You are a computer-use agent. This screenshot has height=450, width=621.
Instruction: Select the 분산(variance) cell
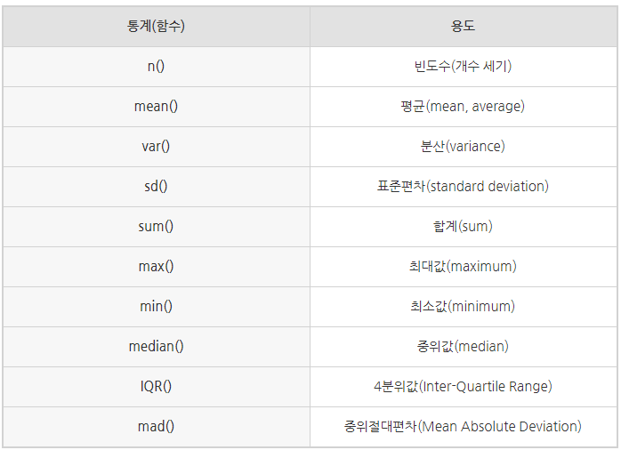pyautogui.click(x=464, y=147)
